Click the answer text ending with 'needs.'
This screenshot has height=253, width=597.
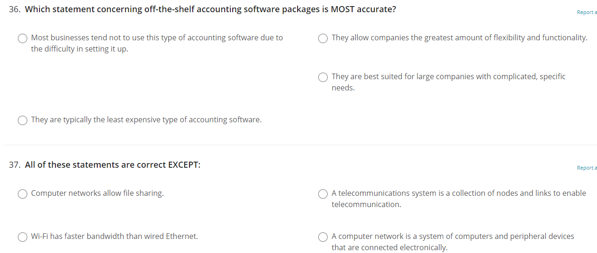(x=343, y=88)
